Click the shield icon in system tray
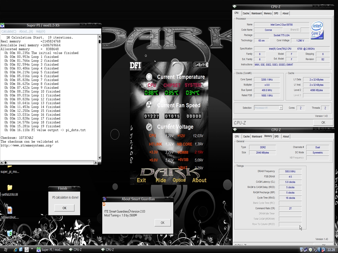The width and height of the screenshot is (338, 253). tap(310, 250)
